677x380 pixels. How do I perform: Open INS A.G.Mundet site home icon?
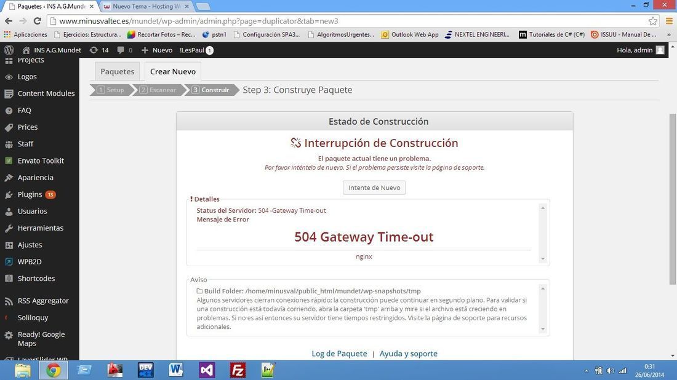tap(26, 50)
